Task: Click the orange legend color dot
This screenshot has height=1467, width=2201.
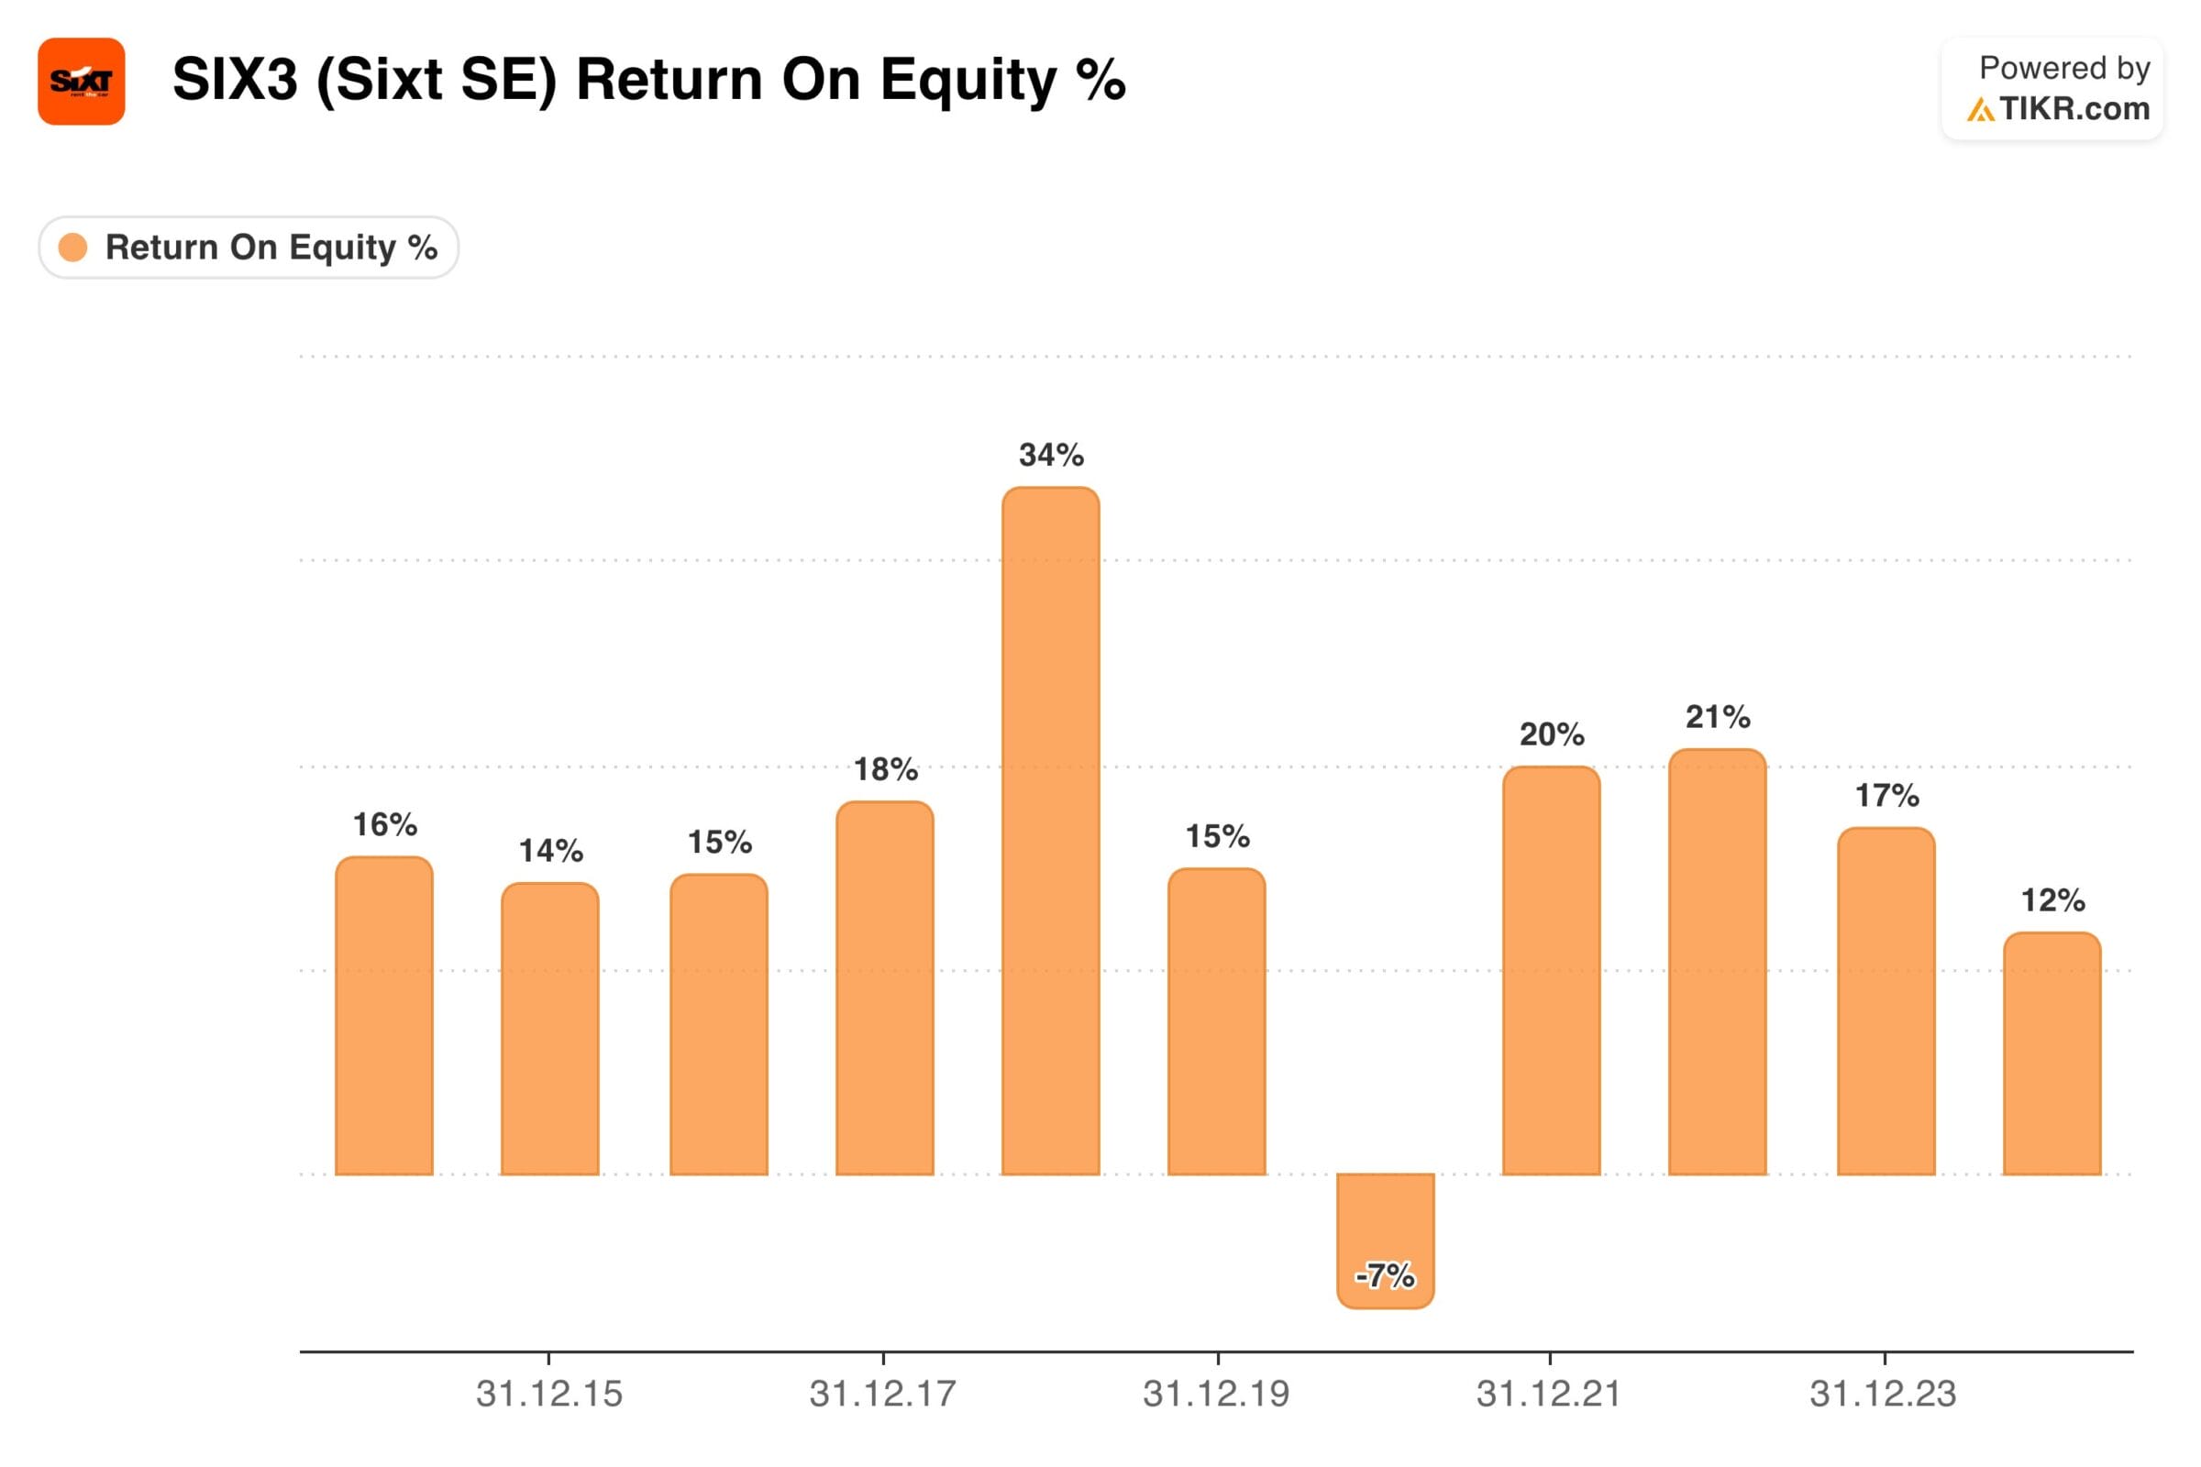Action: click(x=73, y=248)
